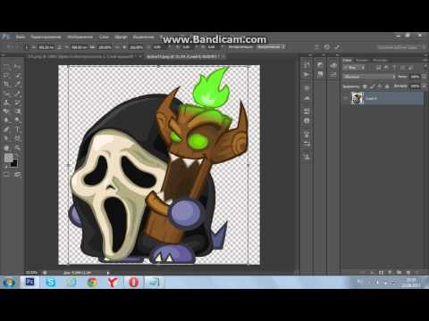Change the screen mode button
The height and width of the screenshot is (321, 429).
[x=18, y=175]
